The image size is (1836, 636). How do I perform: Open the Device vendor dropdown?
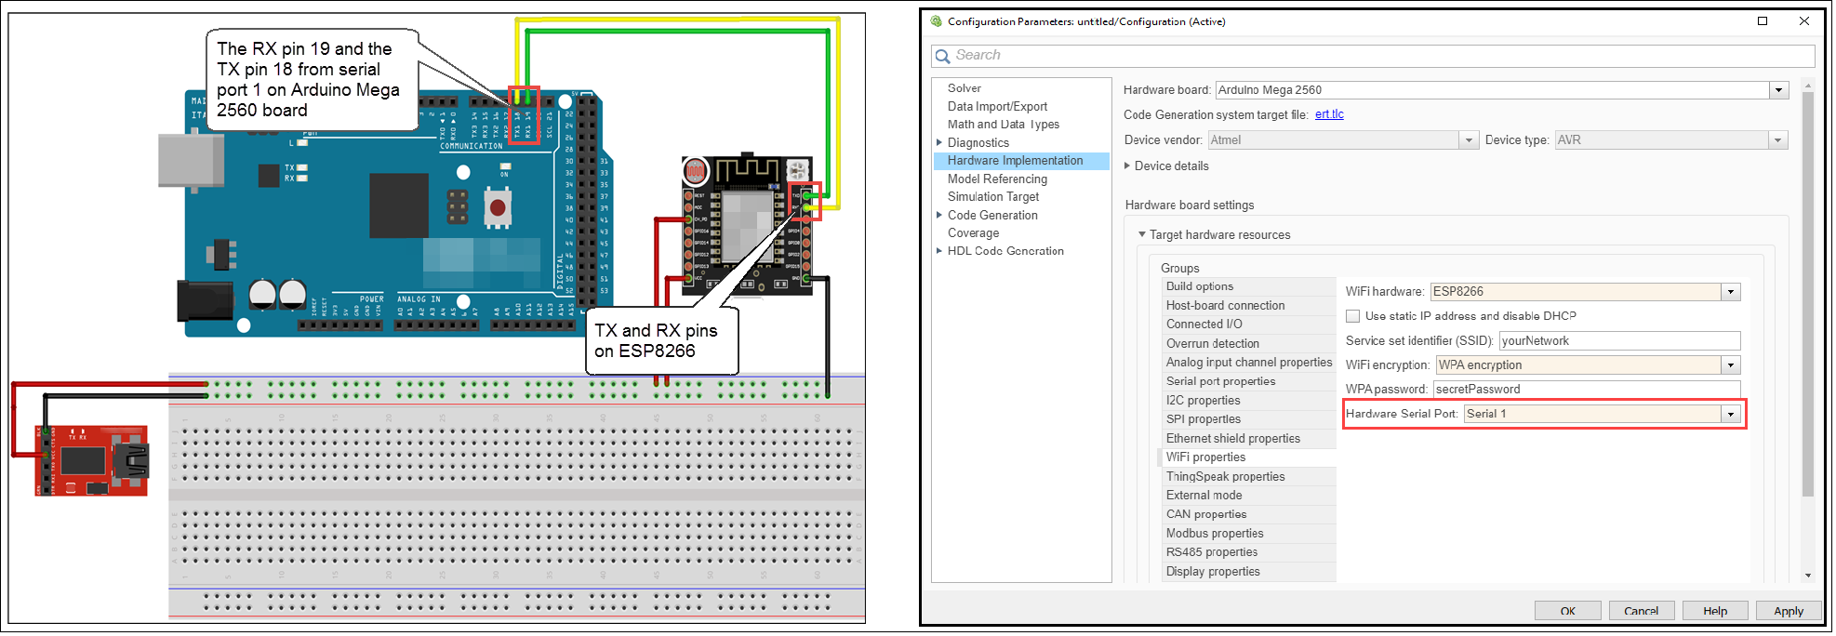click(1469, 140)
